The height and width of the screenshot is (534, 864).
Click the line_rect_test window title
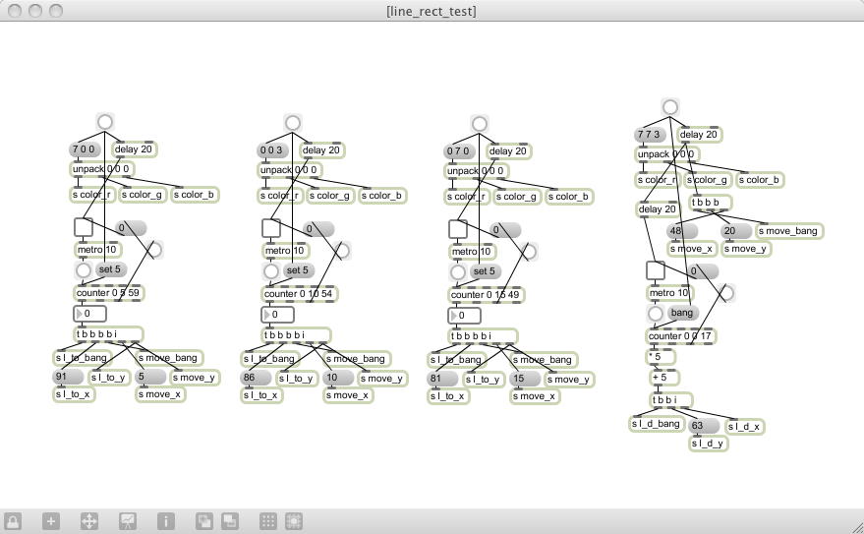(432, 11)
